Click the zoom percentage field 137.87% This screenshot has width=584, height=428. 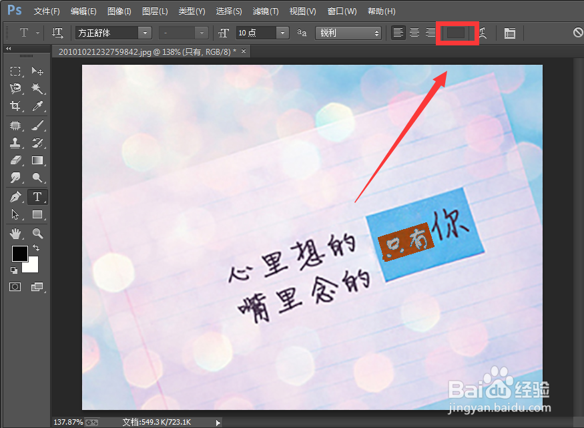[69, 422]
